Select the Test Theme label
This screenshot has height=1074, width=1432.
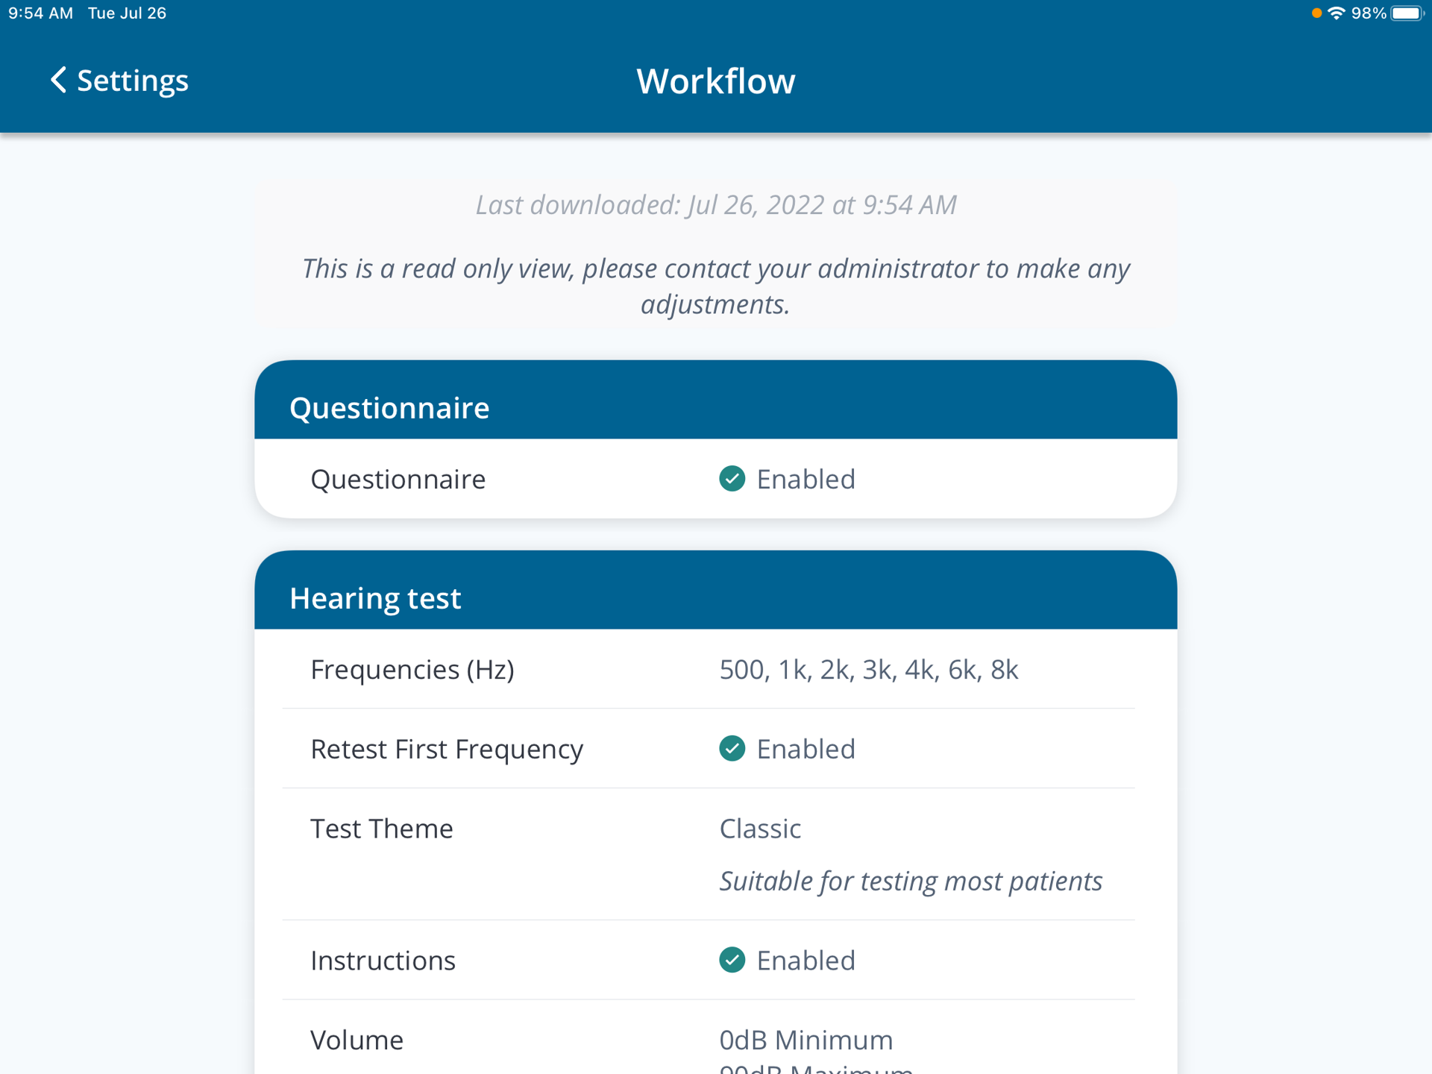(382, 829)
